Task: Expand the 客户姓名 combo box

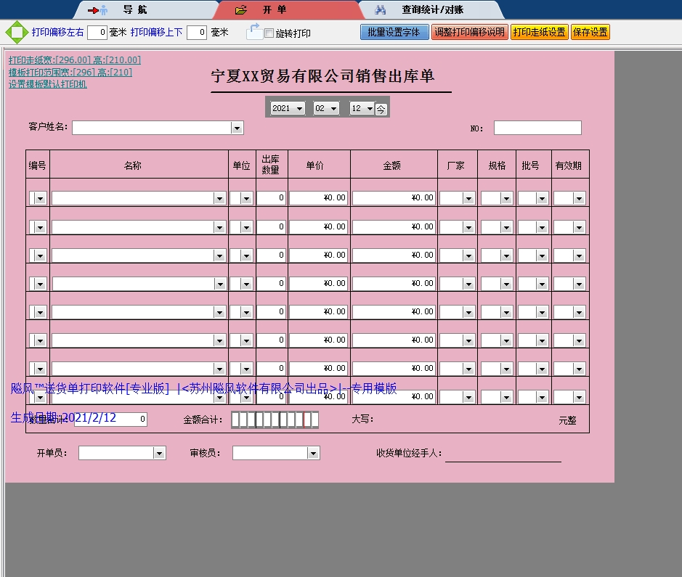Action: 236,128
